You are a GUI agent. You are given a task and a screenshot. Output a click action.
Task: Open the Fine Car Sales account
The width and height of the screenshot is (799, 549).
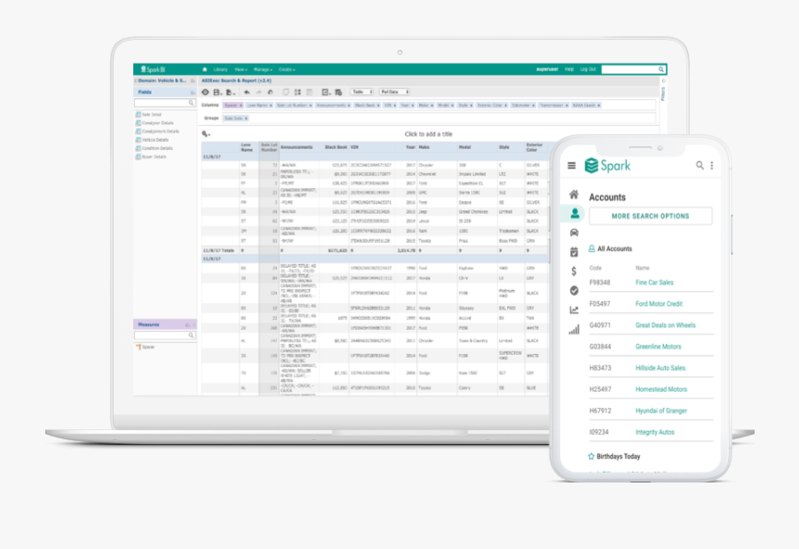pos(654,282)
